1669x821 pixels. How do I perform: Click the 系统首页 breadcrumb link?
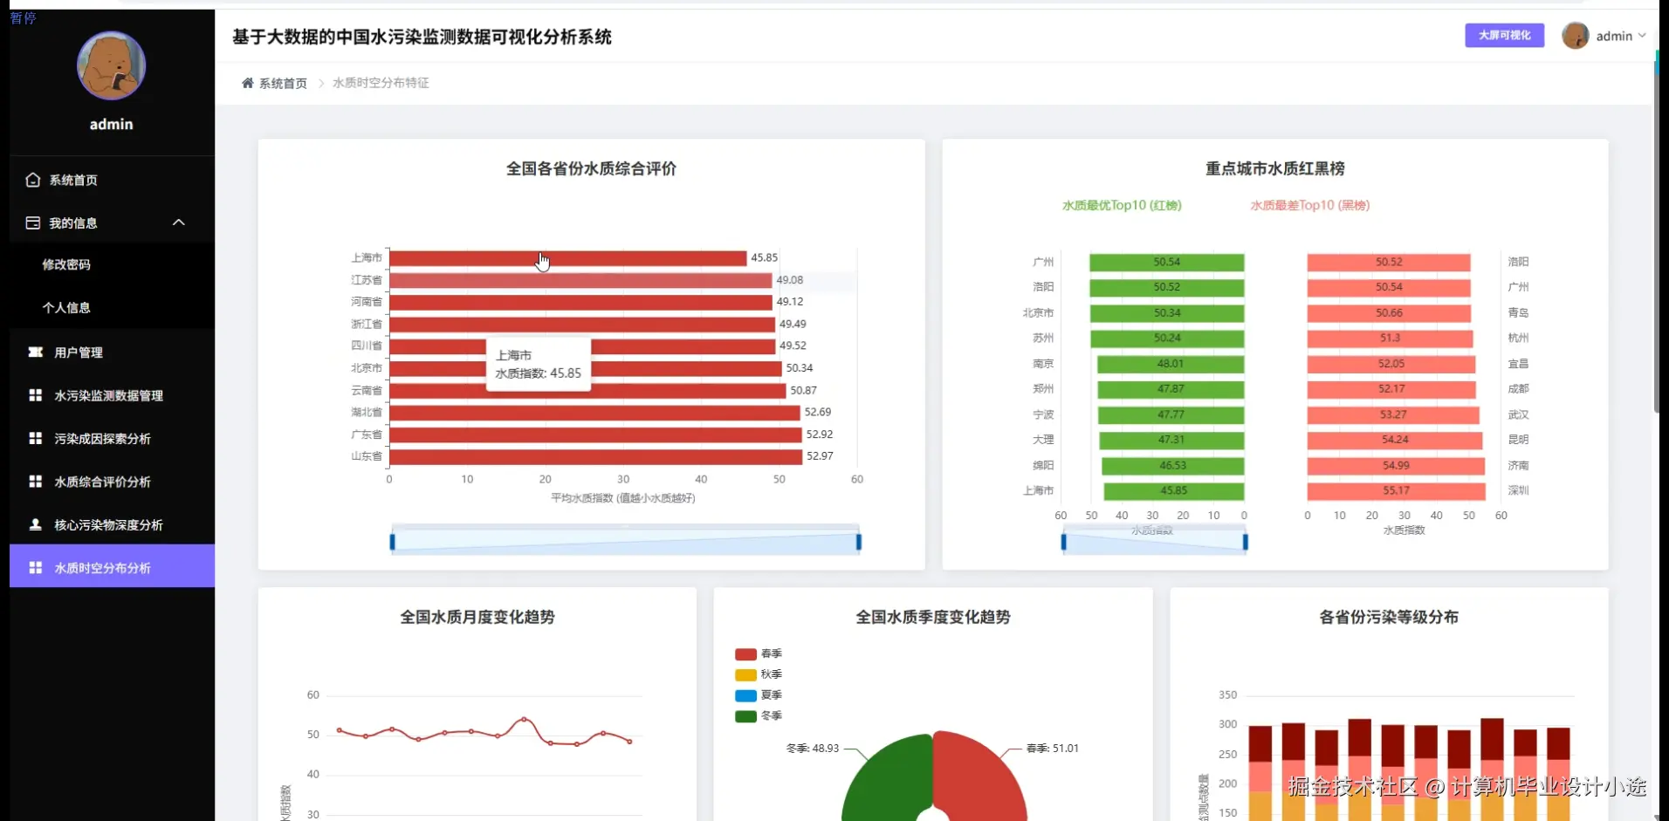tap(283, 83)
